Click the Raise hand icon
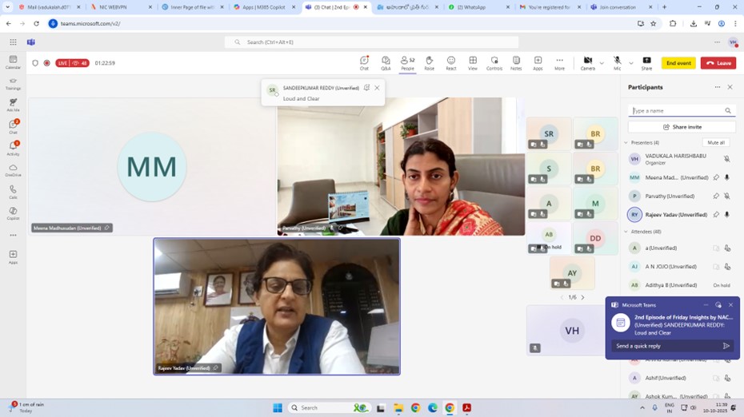744x417 pixels. (429, 62)
